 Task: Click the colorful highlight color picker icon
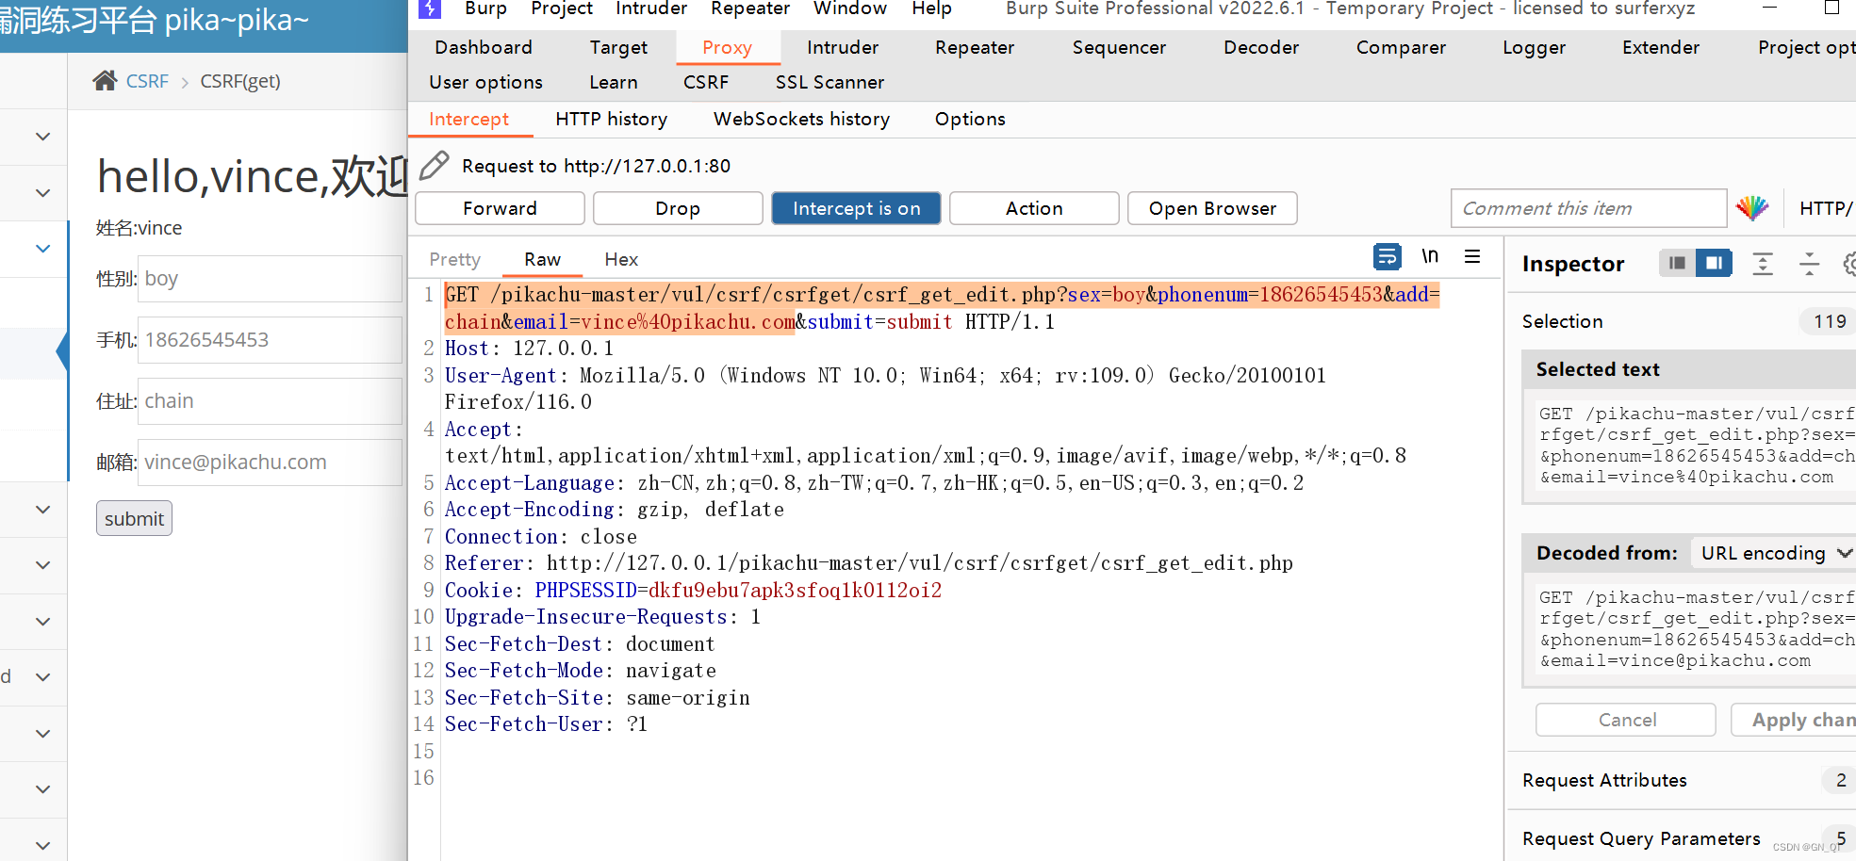pos(1752,208)
